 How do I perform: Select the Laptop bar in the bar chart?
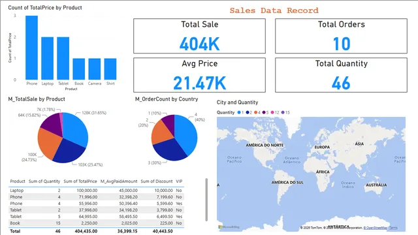pyautogui.click(x=47, y=58)
